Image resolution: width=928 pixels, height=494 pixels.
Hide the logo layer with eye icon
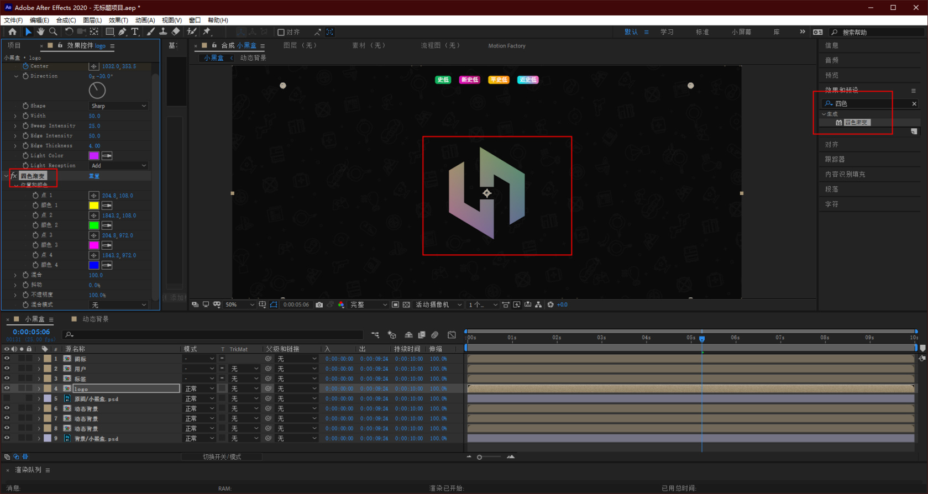[x=7, y=388]
